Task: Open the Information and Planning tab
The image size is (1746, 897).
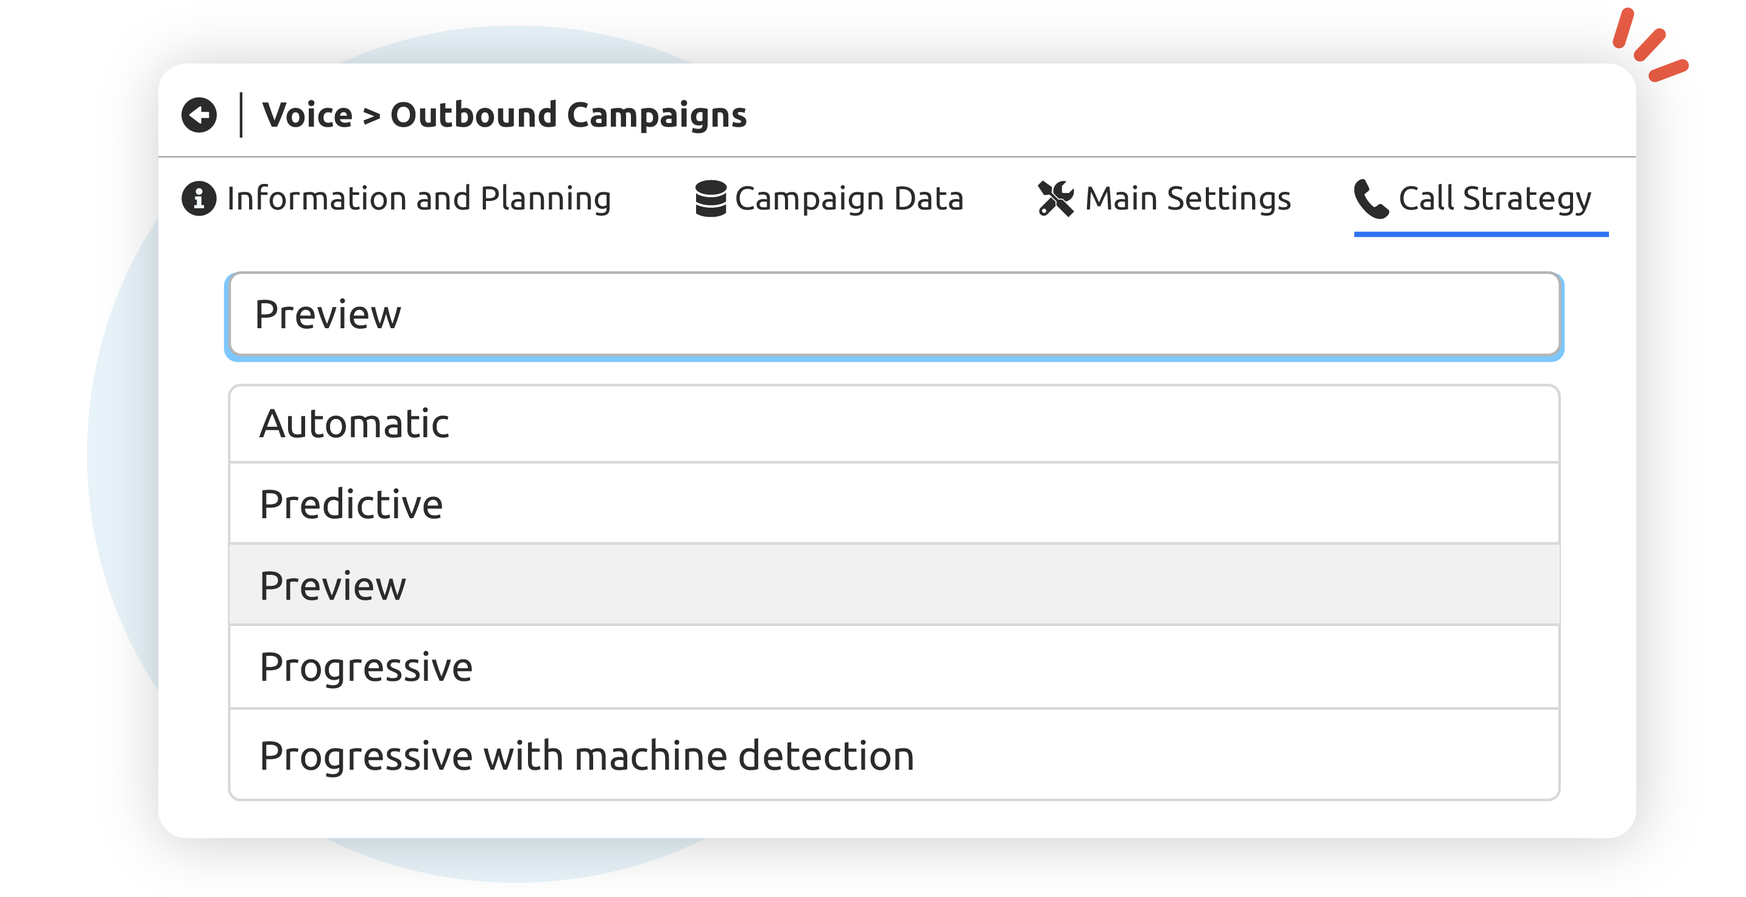Action: click(x=419, y=199)
